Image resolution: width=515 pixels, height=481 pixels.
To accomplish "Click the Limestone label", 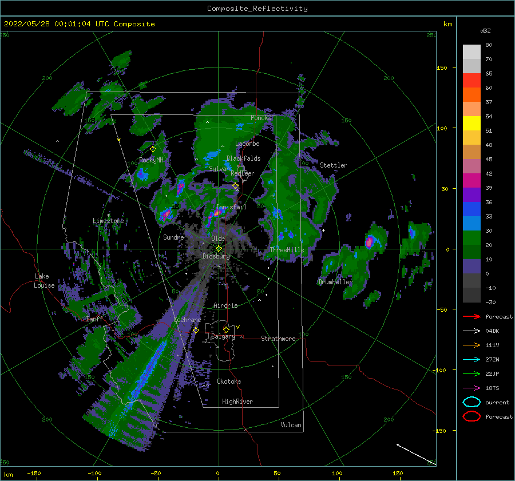I will (108, 221).
